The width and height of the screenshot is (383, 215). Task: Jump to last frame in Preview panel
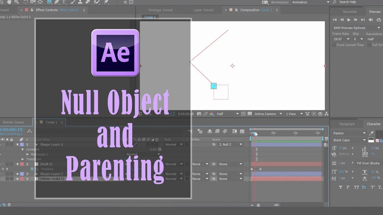[363, 20]
